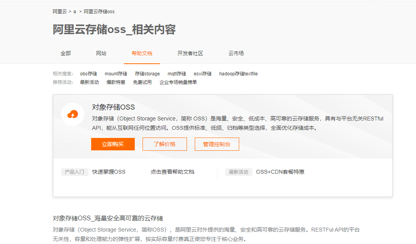Open related search 存储storage
Image resolution: width=416 pixels, height=244 pixels.
coord(147,73)
